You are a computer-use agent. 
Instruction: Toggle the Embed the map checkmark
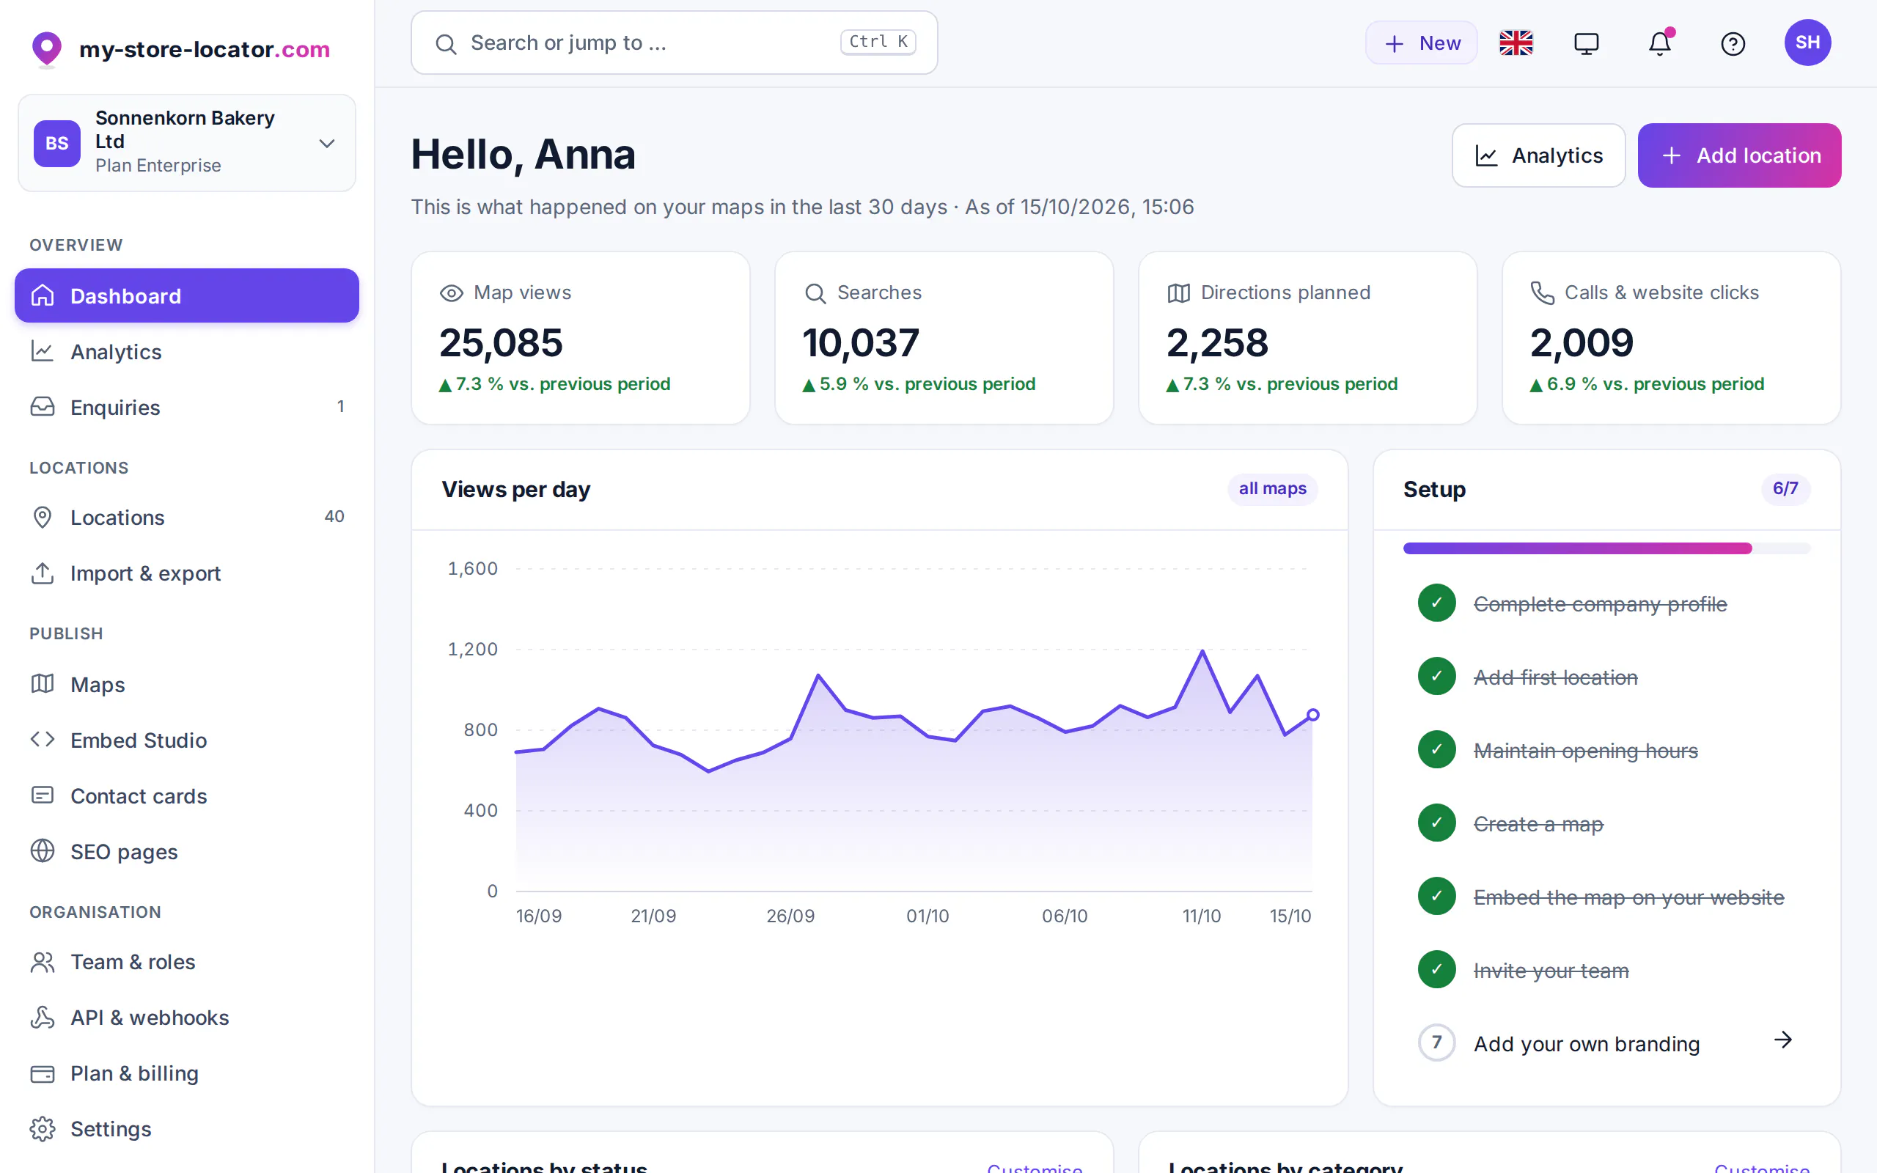tap(1436, 896)
